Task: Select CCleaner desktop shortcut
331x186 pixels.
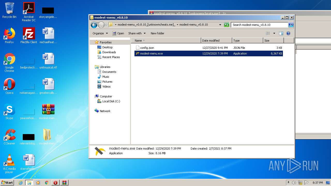Action: click(9, 137)
